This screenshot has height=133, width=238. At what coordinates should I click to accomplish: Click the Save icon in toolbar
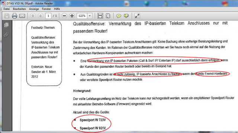[x=7, y=16]
